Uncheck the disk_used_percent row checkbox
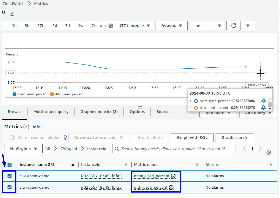 click(x=10, y=187)
